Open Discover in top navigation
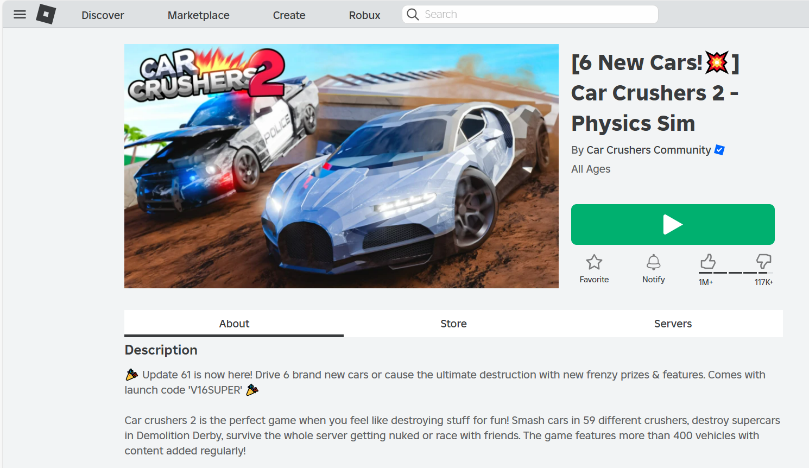The image size is (809, 468). [x=103, y=15]
